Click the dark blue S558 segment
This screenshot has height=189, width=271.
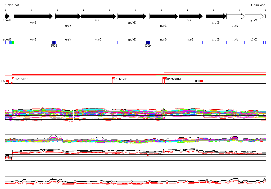coord(54,43)
